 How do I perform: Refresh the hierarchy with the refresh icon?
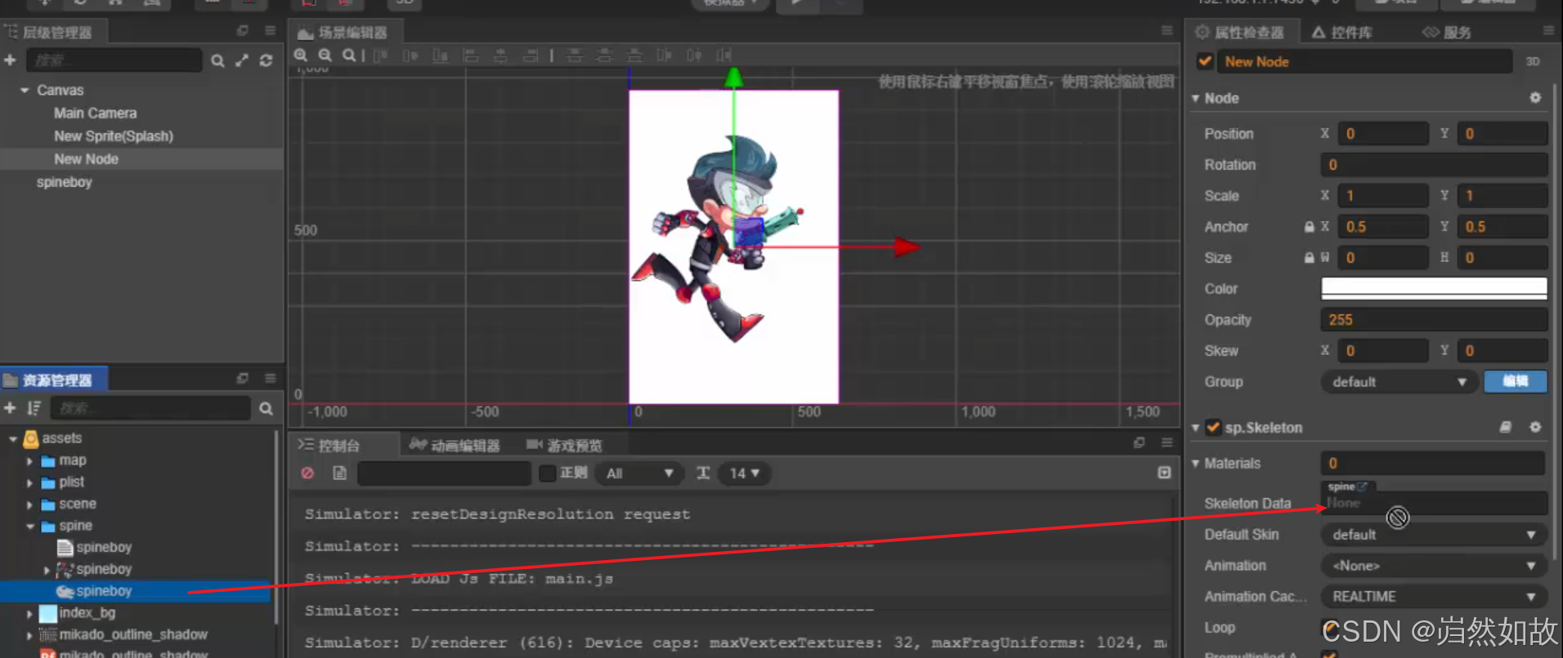266,60
